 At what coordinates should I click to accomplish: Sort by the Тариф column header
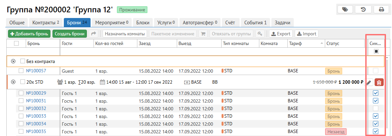[305, 43]
